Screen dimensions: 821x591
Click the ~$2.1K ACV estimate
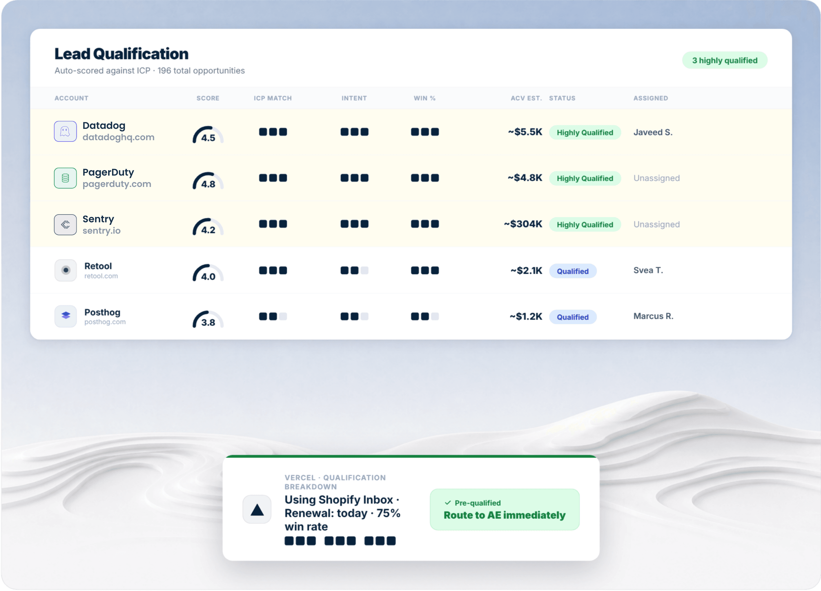point(526,270)
